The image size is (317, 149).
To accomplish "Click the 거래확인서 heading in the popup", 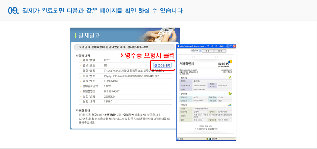I will tap(187, 64).
